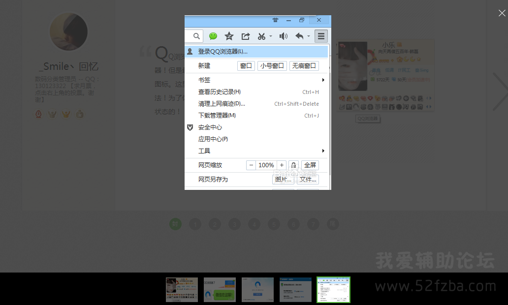Choose 清理上网痕迹 from the menu
508x305 pixels.
click(256, 104)
